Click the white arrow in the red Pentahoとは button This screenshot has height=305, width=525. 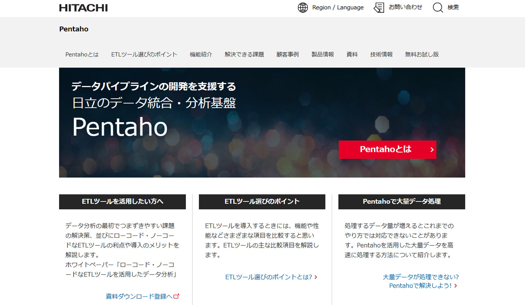coord(432,150)
